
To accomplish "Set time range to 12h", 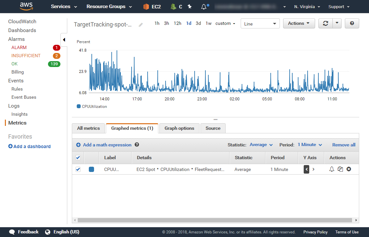I will click(x=177, y=23).
